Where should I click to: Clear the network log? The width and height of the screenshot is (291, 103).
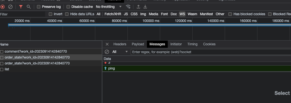[x=10, y=7]
